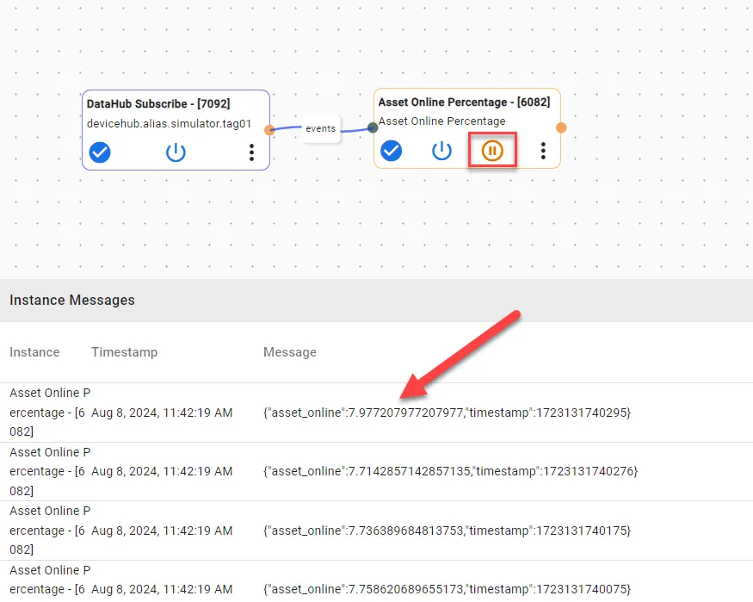
Task: Click the checkmark icon on DataHub Subscribe node
Action: coord(100,152)
